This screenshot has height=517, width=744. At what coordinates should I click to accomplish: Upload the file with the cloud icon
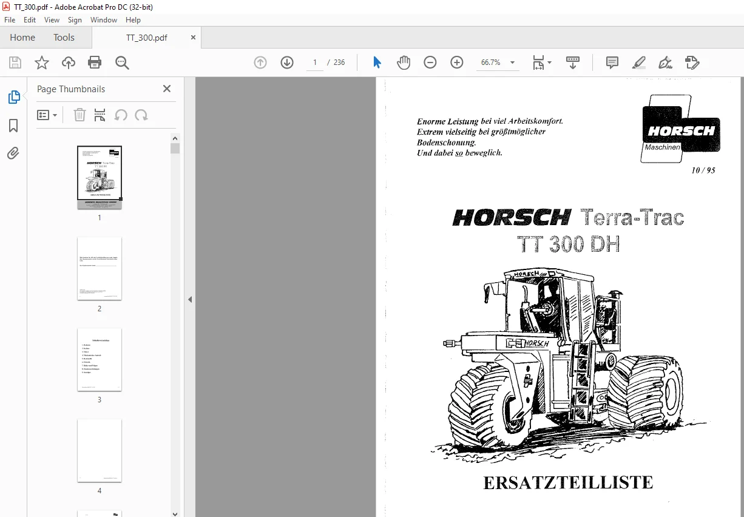(x=69, y=63)
